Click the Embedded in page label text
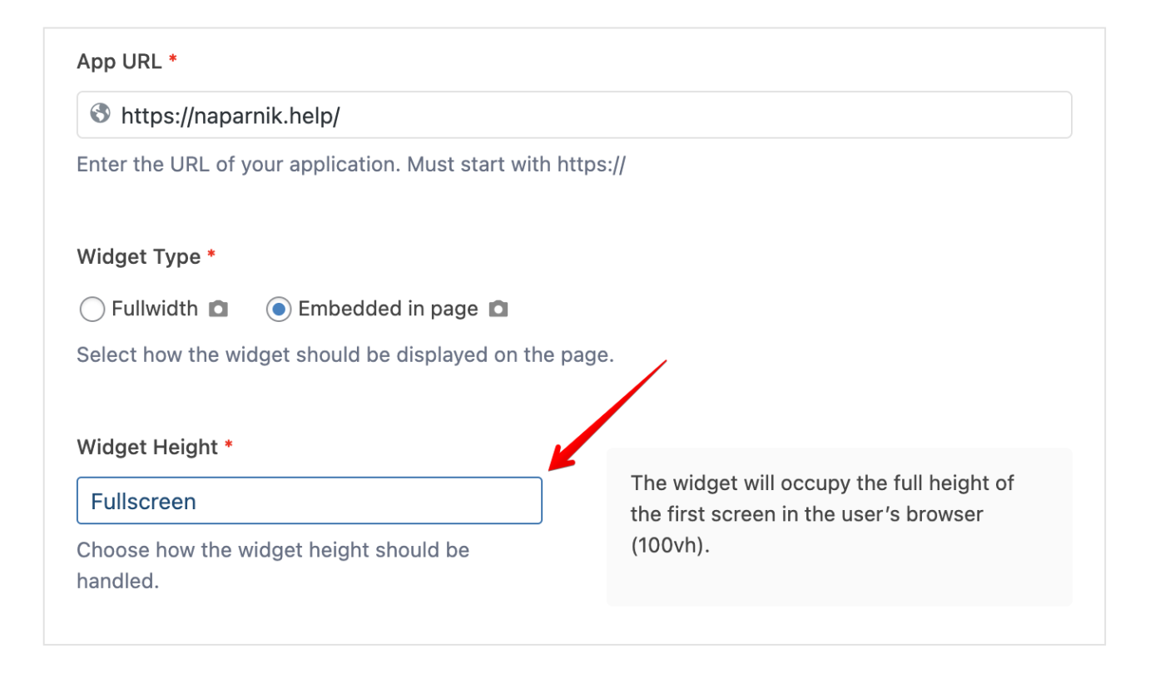Image resolution: width=1165 pixels, height=679 pixels. 388,310
